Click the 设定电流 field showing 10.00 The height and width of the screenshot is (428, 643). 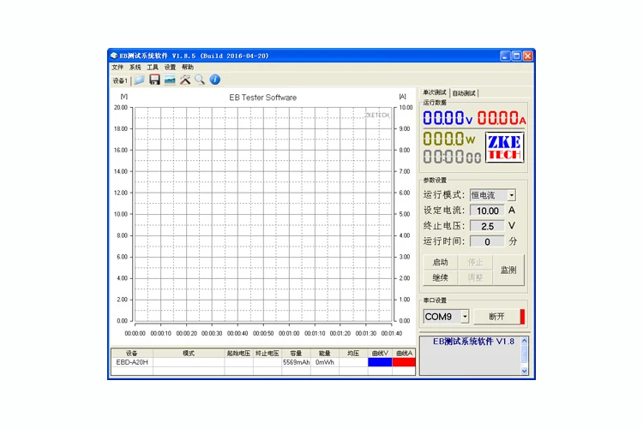(487, 211)
